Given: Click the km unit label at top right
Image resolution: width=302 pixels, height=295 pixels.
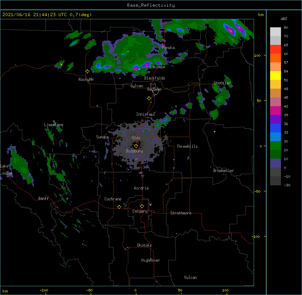Looking at the screenshot, I should click(261, 15).
